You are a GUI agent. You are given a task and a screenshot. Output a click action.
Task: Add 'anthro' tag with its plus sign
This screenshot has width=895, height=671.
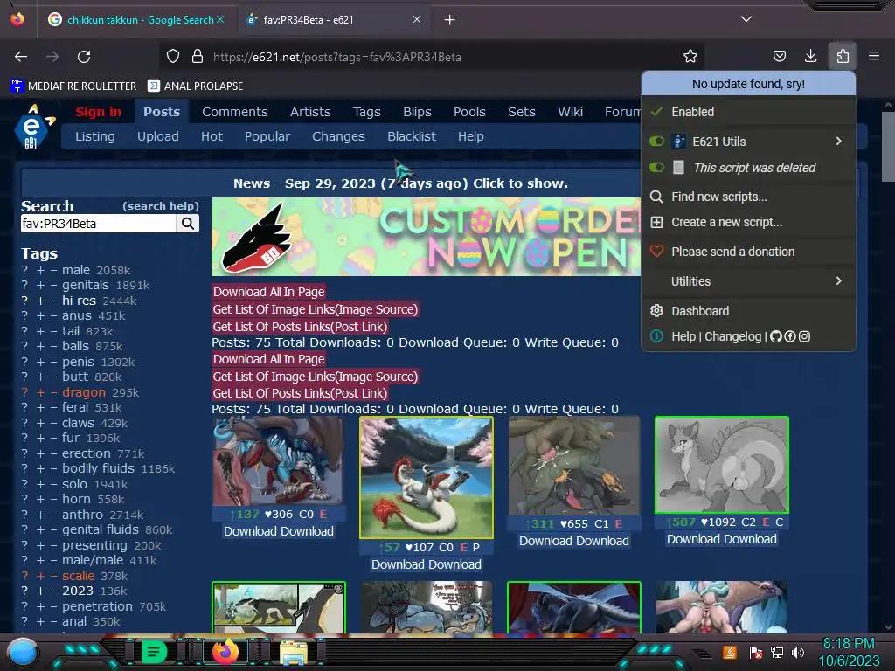[x=40, y=515]
